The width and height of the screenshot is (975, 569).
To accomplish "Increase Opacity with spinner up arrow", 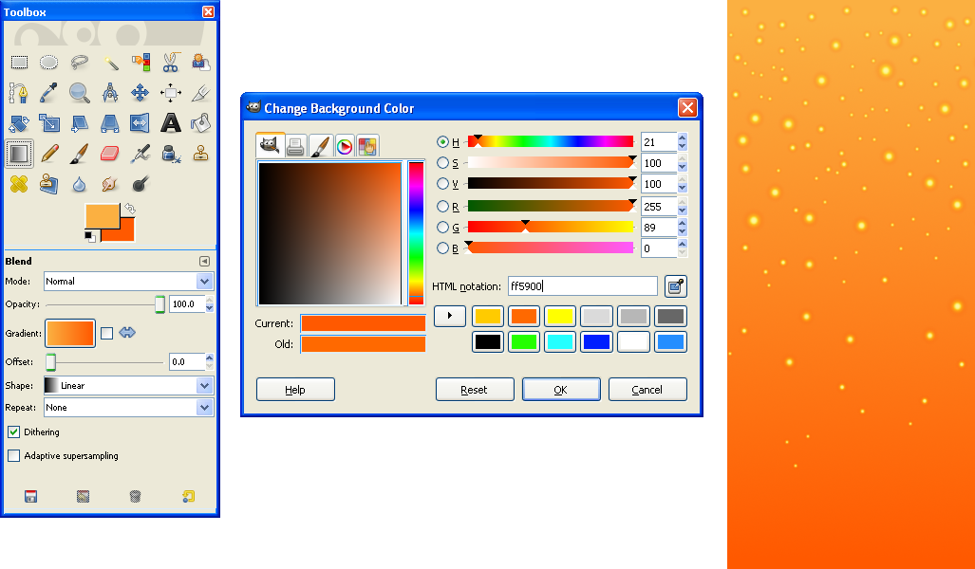I will click(x=209, y=300).
